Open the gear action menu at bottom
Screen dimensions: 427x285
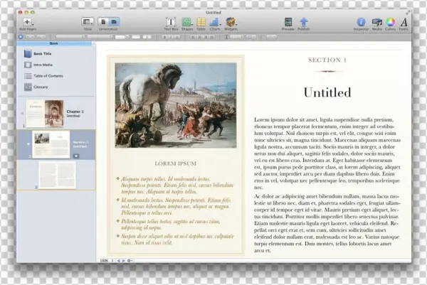(x=130, y=261)
